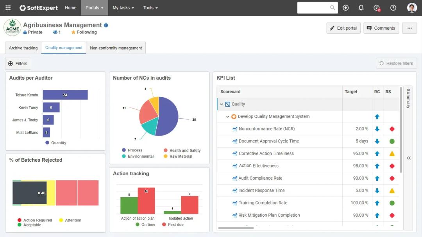Click the Edit portal button
This screenshot has height=237, width=422.
[x=343, y=28]
